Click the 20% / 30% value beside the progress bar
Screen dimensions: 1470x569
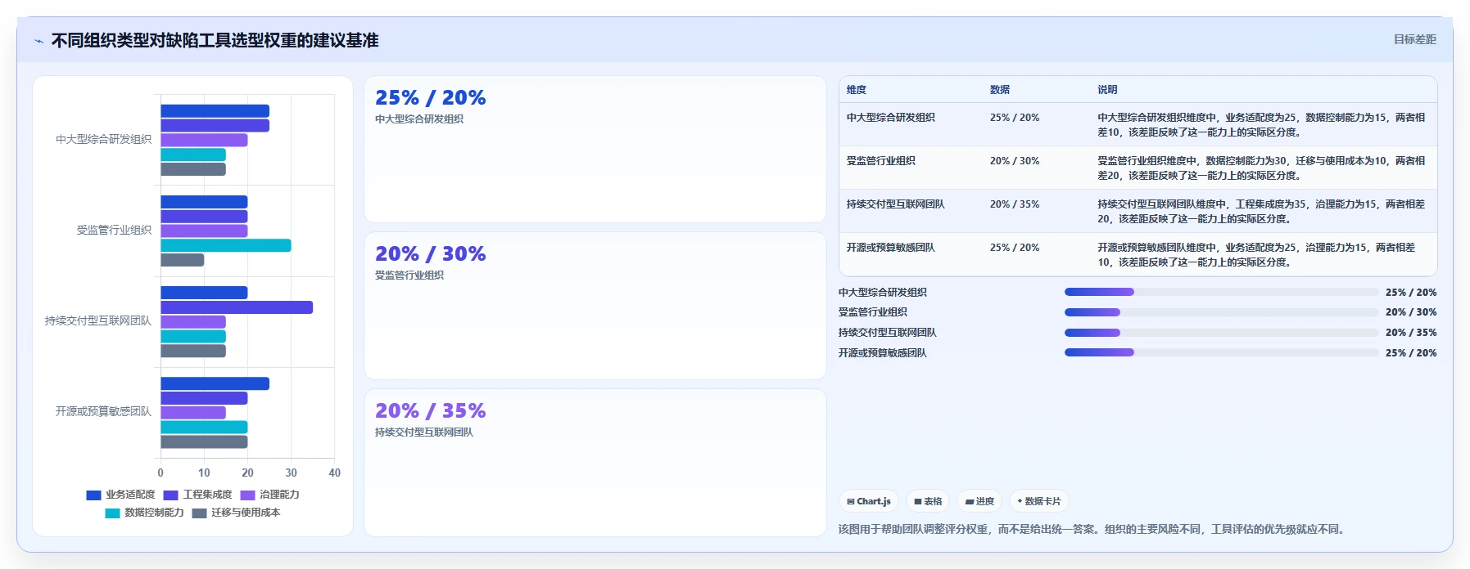click(1411, 312)
